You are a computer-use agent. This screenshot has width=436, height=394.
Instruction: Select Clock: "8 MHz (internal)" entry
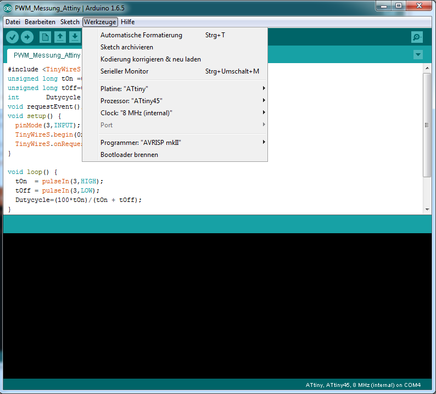coord(175,113)
